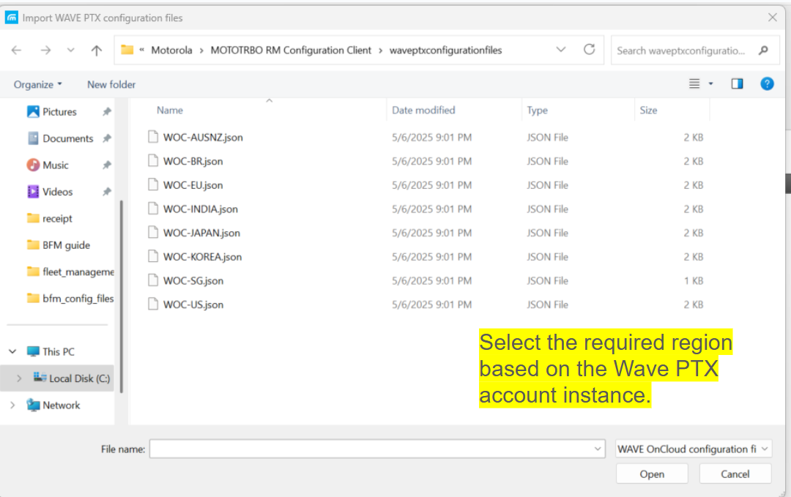Click the search magnifier icon
The width and height of the screenshot is (791, 497).
point(763,50)
